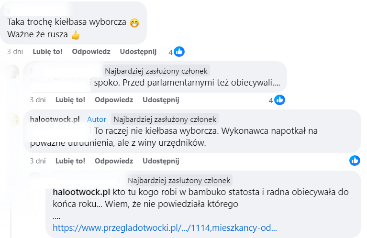Open the halootwock.pl author profile name
Viewport: 367px width, 238px height.
coord(55,119)
